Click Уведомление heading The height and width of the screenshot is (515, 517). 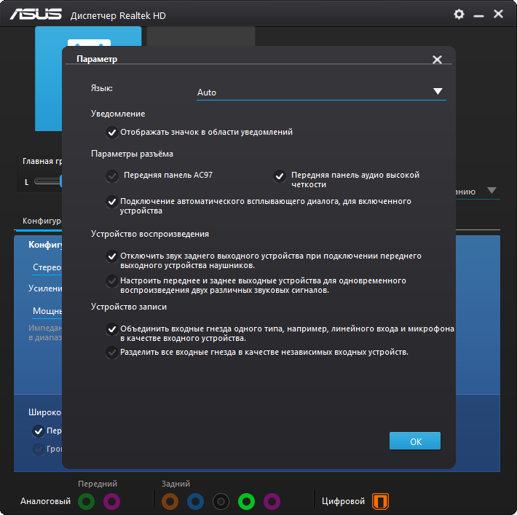click(118, 114)
